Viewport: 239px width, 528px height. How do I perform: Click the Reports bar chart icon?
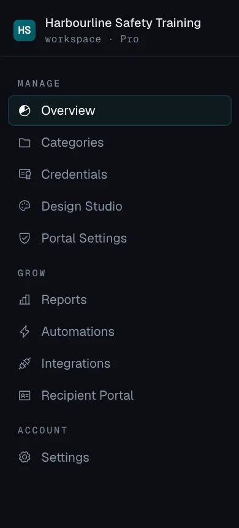pos(25,300)
